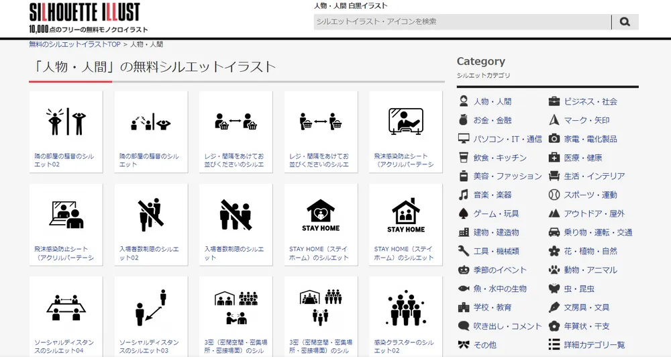Select the ゲーム・玩具 spade icon
The image size is (671, 357).
(x=464, y=213)
